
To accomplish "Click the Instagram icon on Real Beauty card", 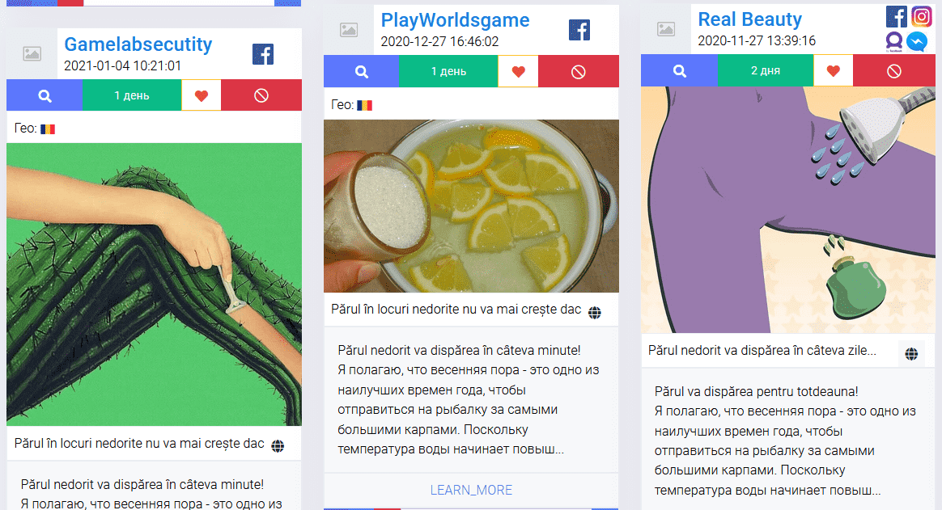I will (922, 16).
